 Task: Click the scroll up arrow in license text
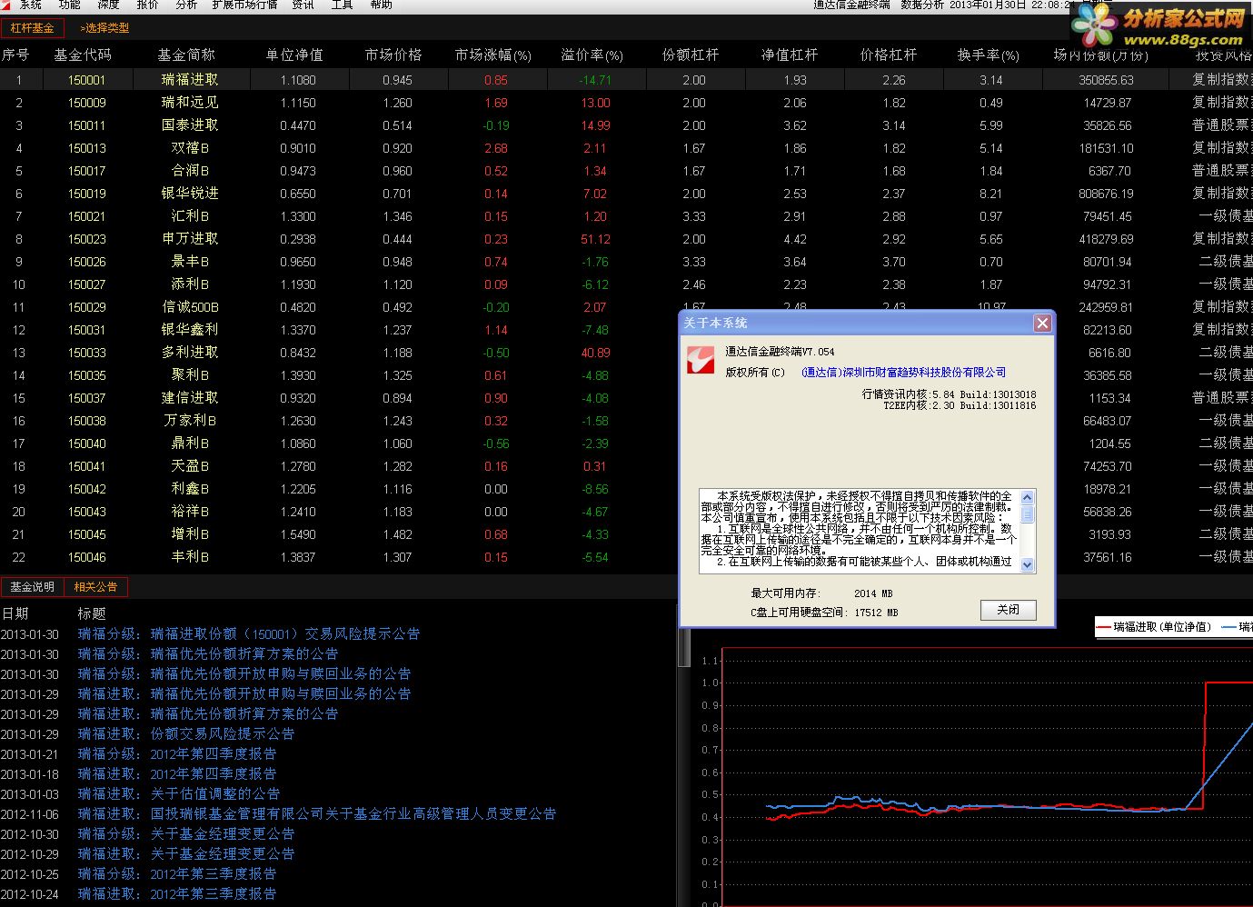point(1028,497)
